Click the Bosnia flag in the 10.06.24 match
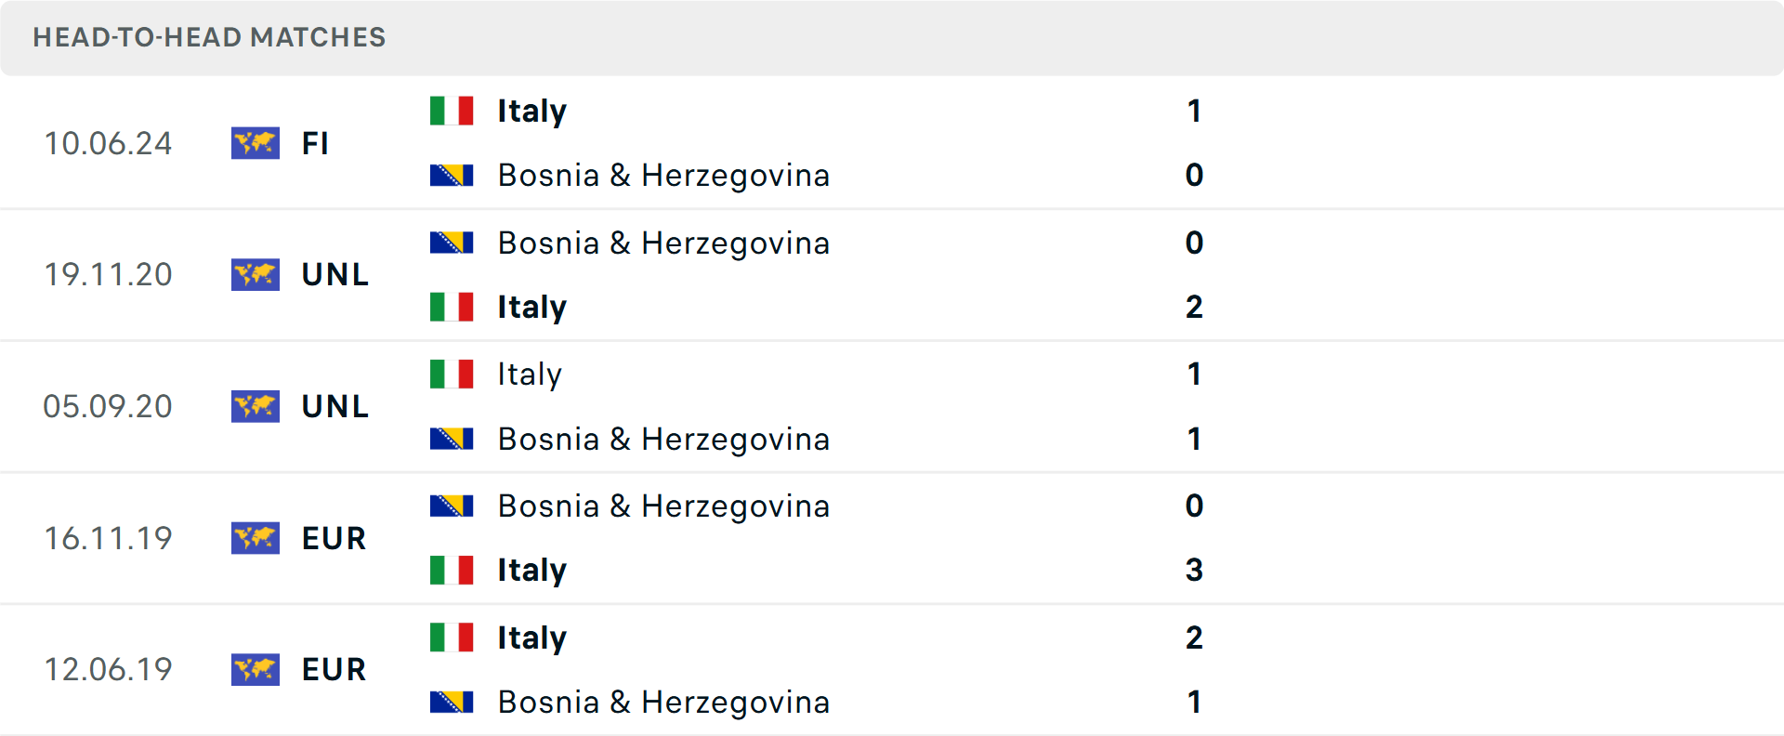The image size is (1784, 736). point(452,175)
